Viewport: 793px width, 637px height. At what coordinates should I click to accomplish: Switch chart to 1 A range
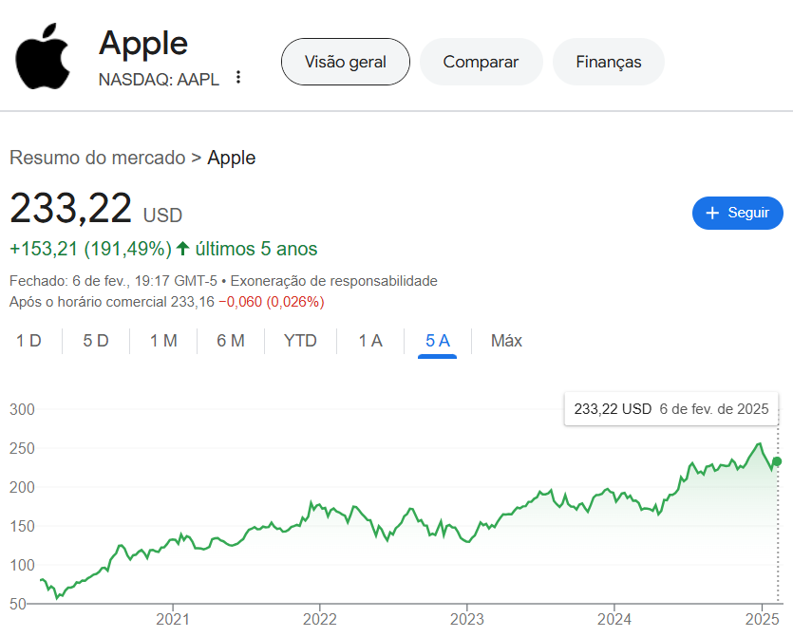pyautogui.click(x=370, y=341)
